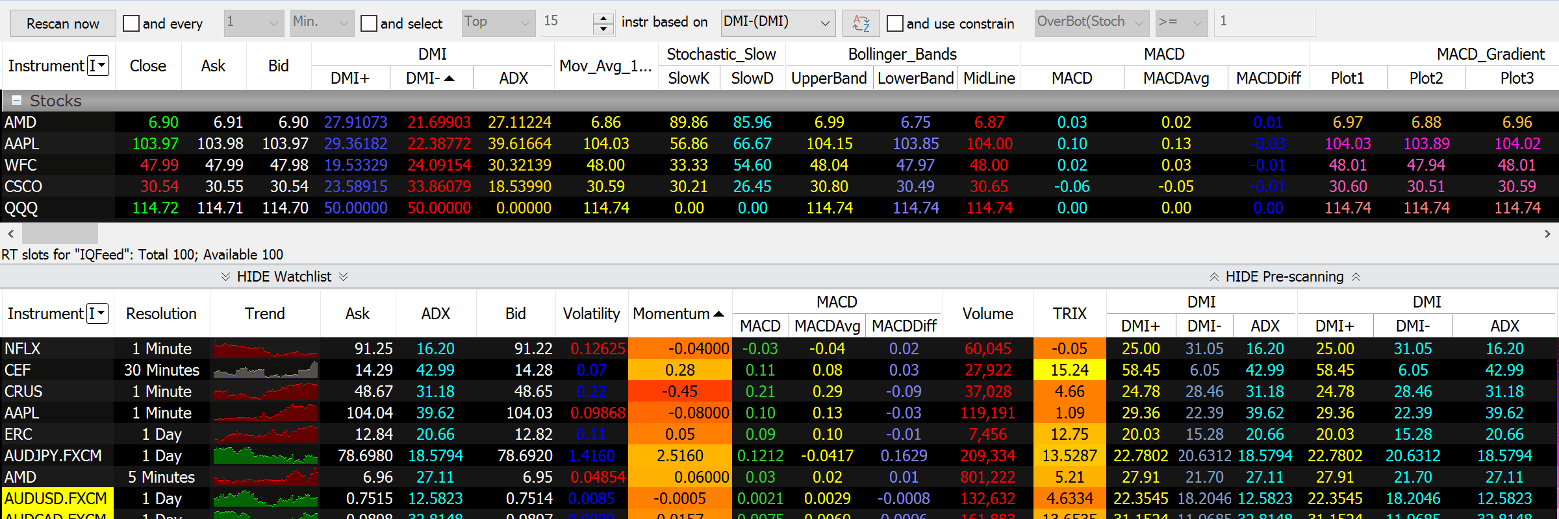Click the increment arrow on instrument count spinner
The width and height of the screenshot is (1559, 519).
(603, 18)
